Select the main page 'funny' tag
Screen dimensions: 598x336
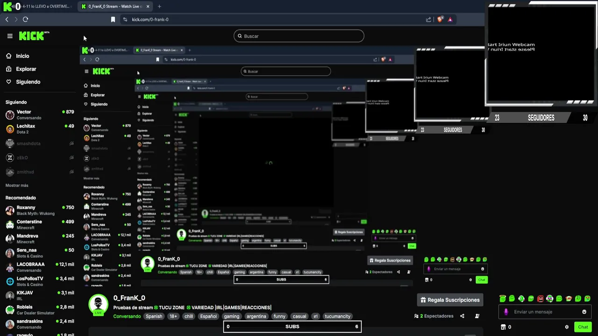click(x=279, y=316)
